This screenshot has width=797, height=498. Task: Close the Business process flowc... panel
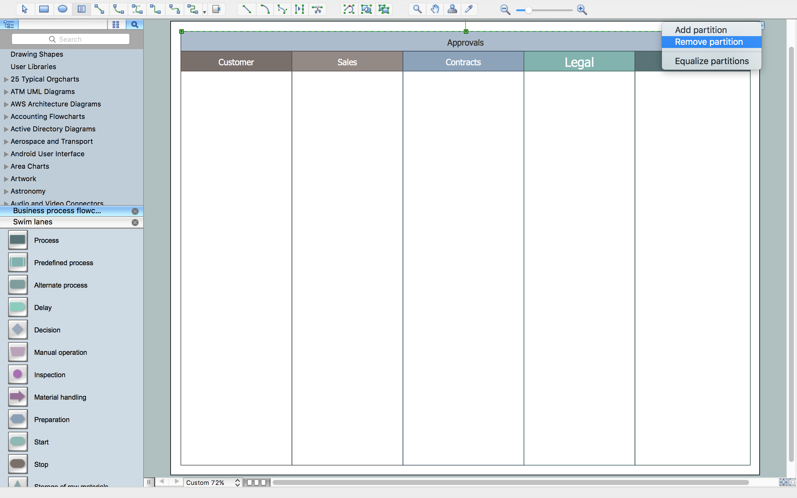coord(135,211)
